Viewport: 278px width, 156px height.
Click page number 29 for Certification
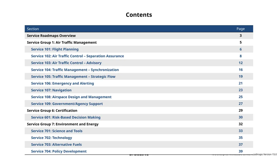tap(241, 110)
